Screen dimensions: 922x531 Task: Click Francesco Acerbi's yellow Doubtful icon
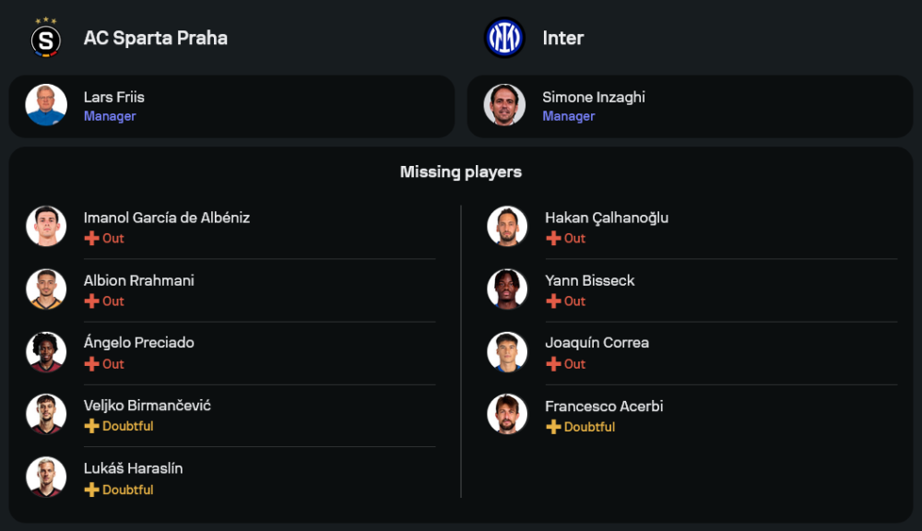pos(553,427)
